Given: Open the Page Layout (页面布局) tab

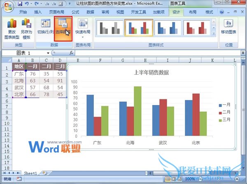Looking at the screenshot, I should tap(56, 12).
